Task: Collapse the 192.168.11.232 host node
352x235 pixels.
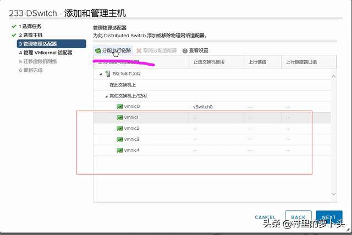Action: [x=101, y=73]
